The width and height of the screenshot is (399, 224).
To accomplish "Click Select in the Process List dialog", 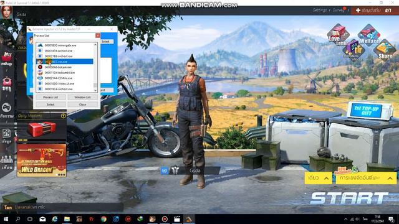I will [x=50, y=105].
